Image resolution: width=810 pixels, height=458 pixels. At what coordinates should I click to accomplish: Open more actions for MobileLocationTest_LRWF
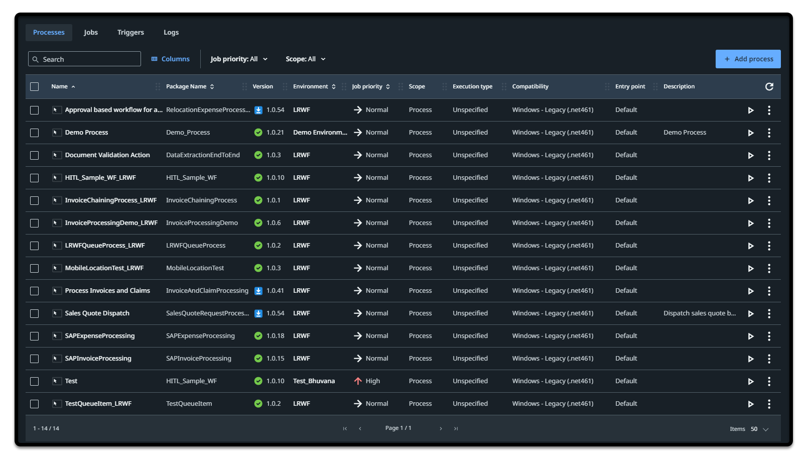769,269
